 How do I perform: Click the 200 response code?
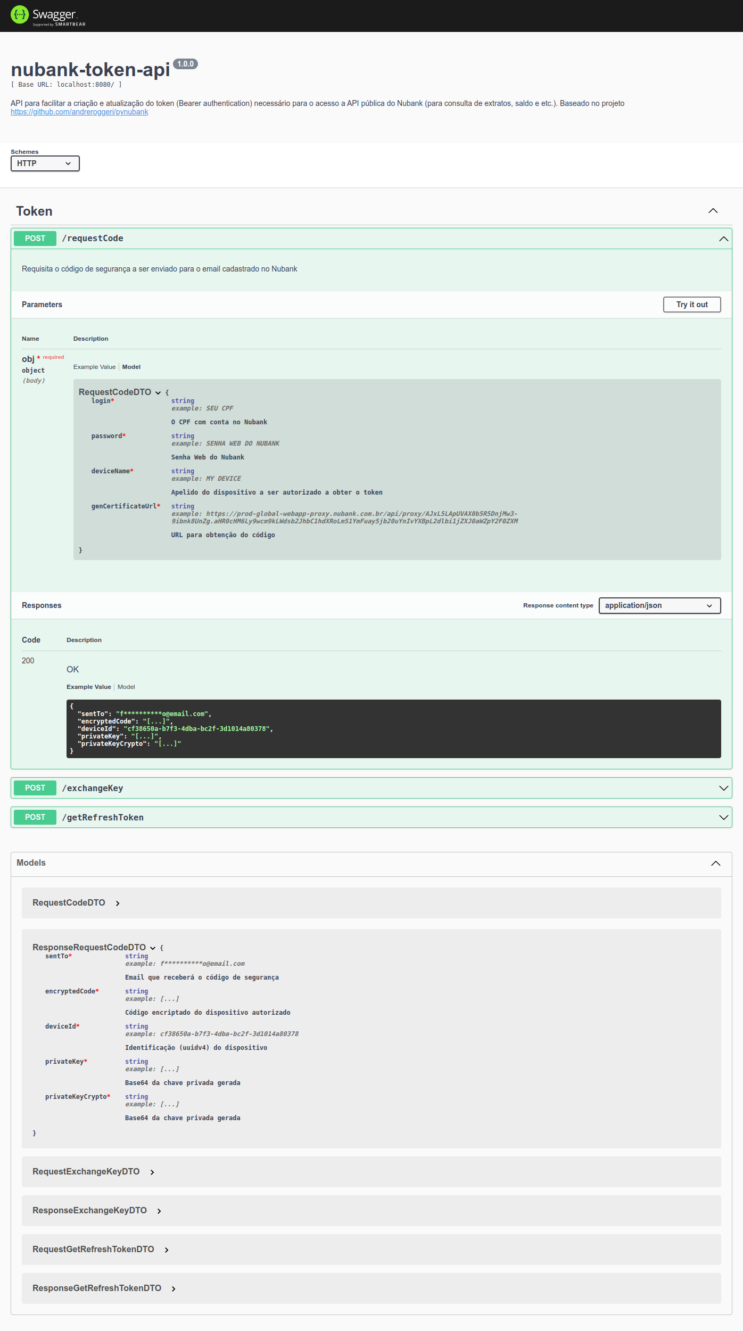coord(28,661)
